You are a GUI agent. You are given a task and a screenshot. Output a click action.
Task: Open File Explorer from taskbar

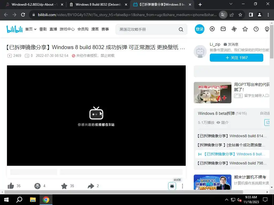33,200
